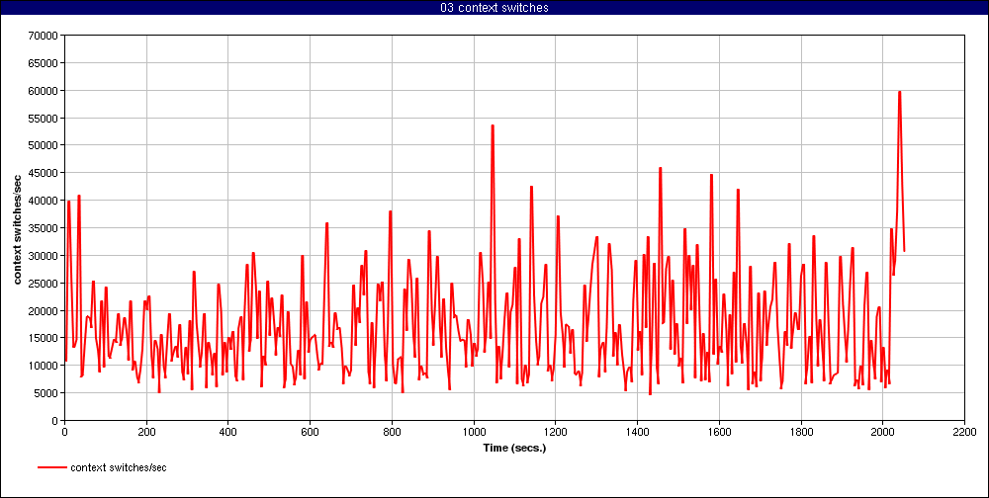Click the spike near 54000 after time 1000
The width and height of the screenshot is (989, 498).
(493, 125)
